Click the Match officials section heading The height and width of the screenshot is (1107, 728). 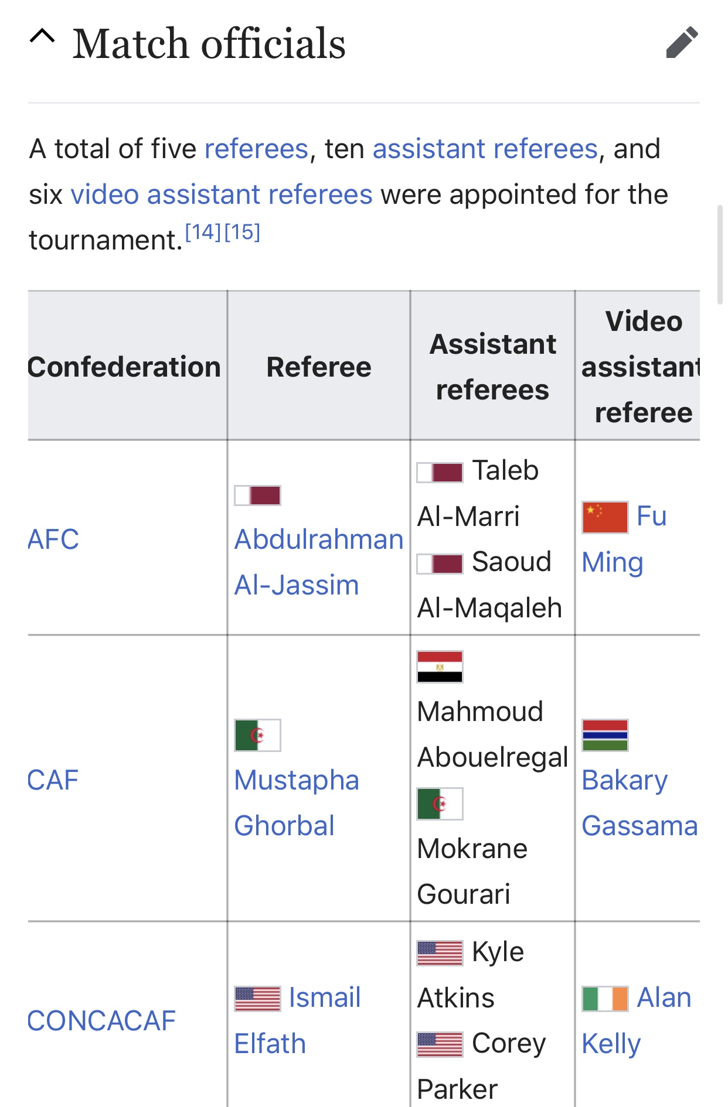click(x=209, y=44)
